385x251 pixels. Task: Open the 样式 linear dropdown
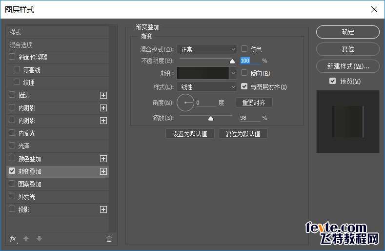(x=207, y=87)
